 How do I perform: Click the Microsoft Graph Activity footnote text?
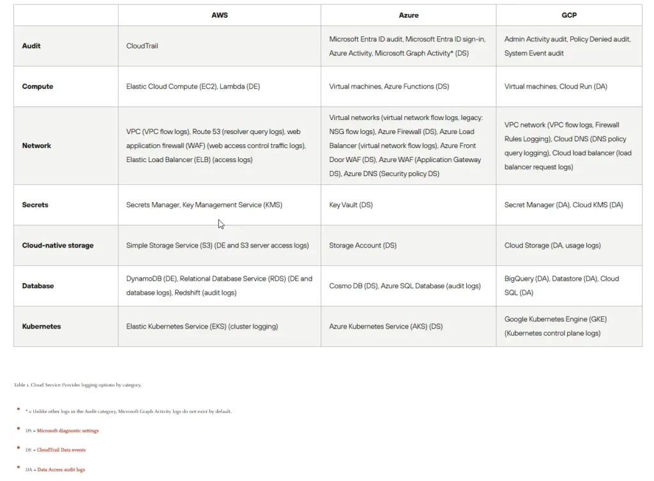128,411
